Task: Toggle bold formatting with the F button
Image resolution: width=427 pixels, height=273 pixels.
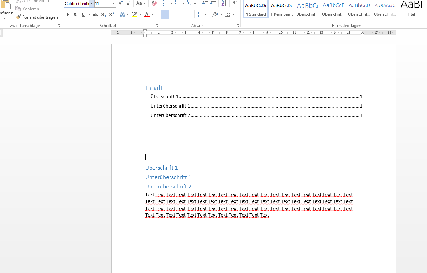Action: (68, 14)
